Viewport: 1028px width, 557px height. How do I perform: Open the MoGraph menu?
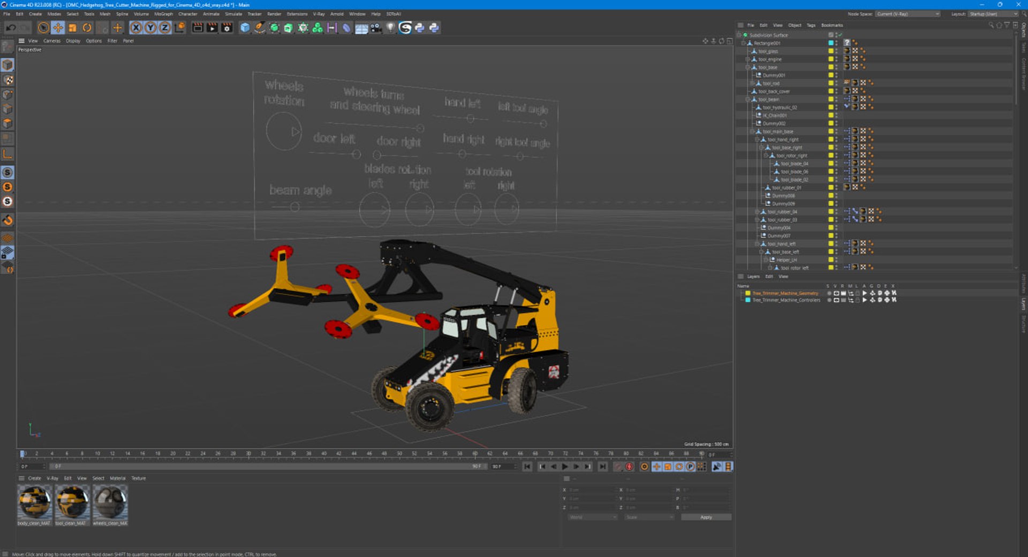(x=163, y=14)
